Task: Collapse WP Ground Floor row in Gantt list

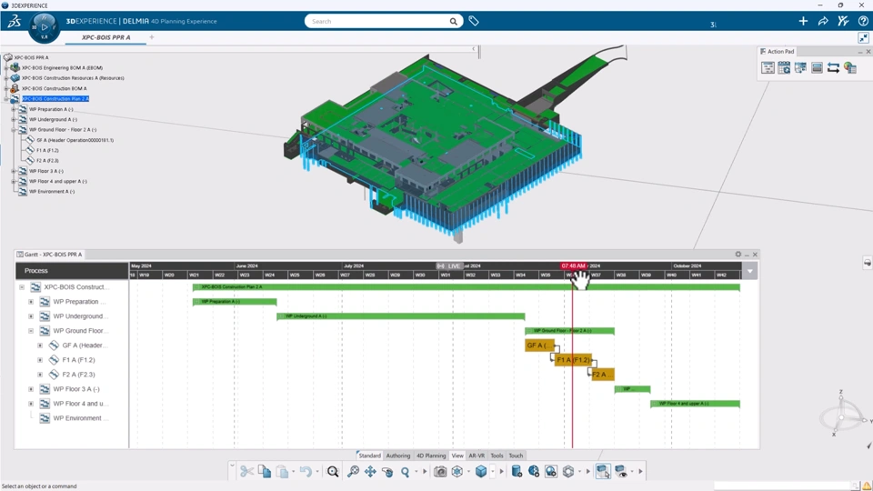Action: tap(31, 331)
